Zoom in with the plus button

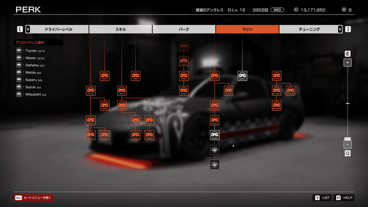pos(347,63)
